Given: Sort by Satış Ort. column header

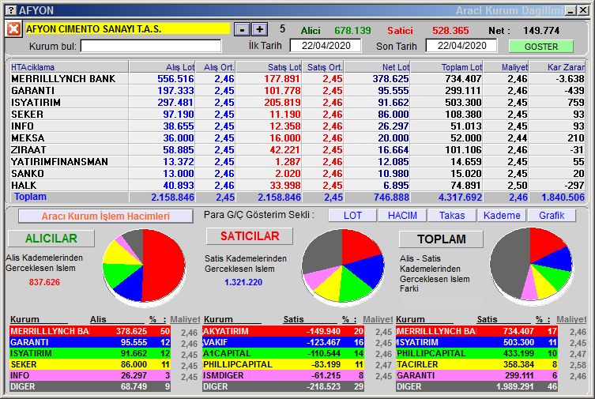Looking at the screenshot, I should [323, 67].
